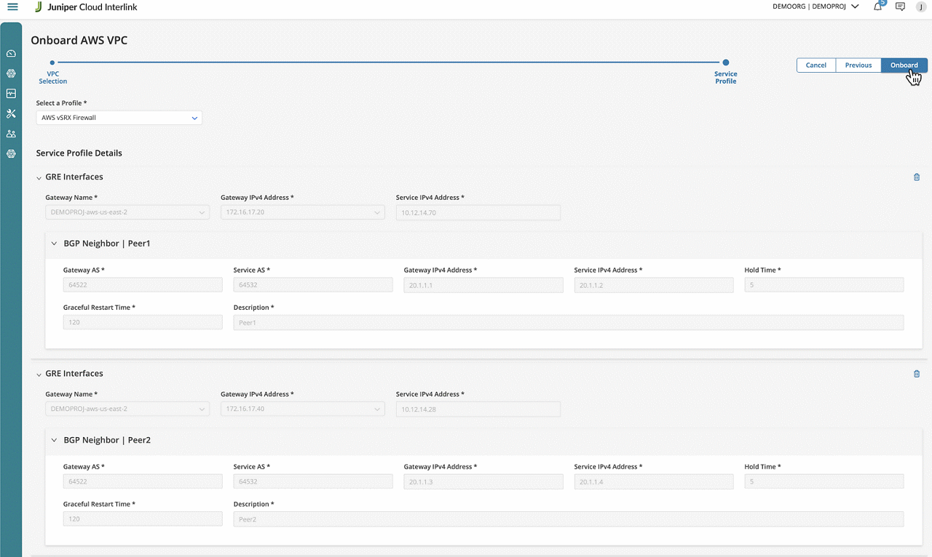Open the monitoring pulse icon in sidebar

coord(11,94)
